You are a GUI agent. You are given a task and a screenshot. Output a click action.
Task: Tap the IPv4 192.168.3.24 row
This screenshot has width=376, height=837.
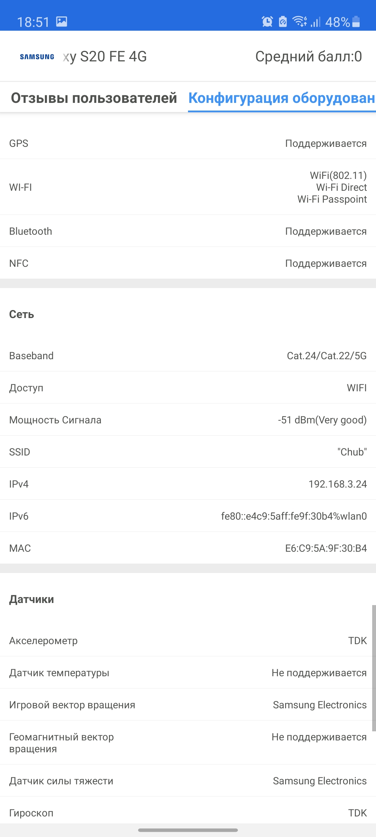tap(188, 484)
